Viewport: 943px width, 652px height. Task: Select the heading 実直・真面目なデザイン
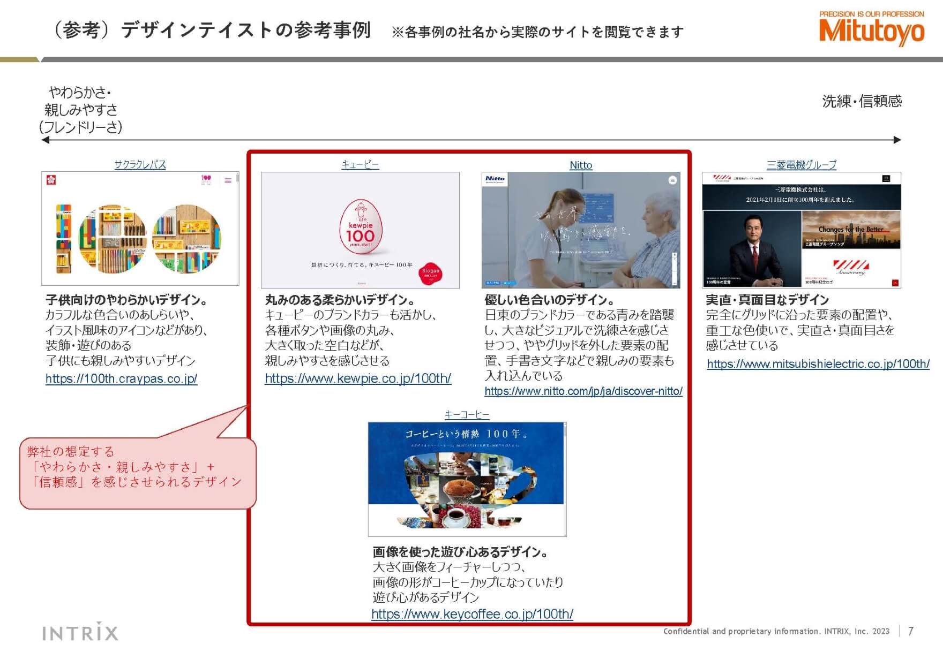pyautogui.click(x=767, y=300)
